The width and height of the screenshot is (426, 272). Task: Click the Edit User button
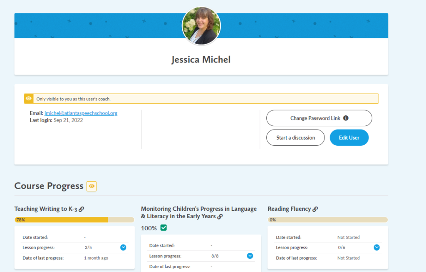pos(349,137)
